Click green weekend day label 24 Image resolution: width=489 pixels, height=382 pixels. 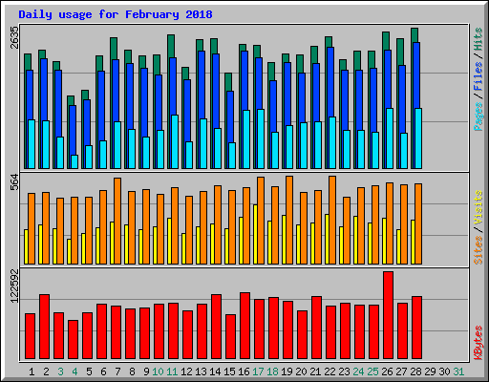coord(358,371)
